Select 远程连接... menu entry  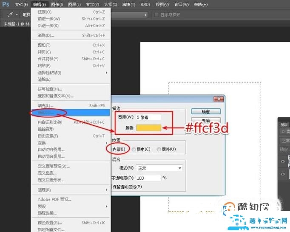point(71,213)
